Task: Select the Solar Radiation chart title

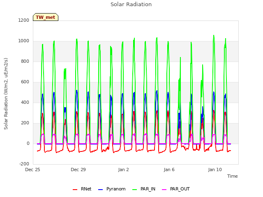Action: click(131, 5)
